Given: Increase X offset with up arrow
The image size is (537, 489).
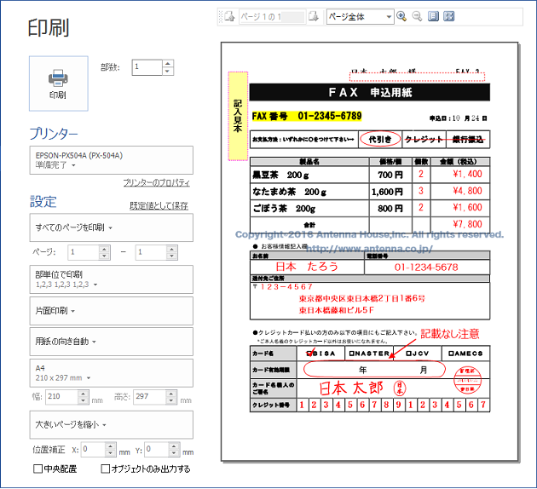Looking at the screenshot, I should point(110,446).
